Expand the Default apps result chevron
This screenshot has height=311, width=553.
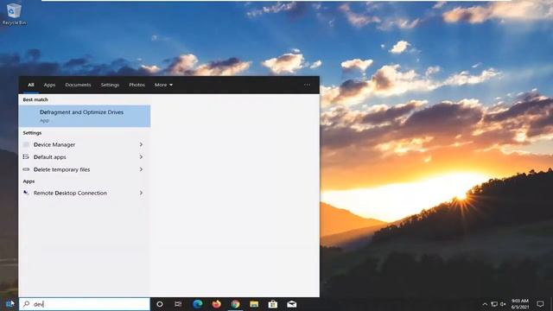click(141, 157)
